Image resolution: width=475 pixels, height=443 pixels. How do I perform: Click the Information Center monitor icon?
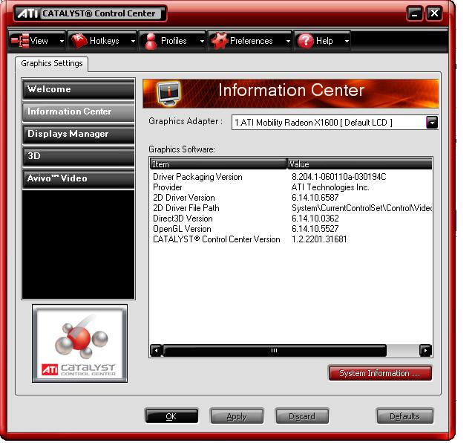coord(168,93)
